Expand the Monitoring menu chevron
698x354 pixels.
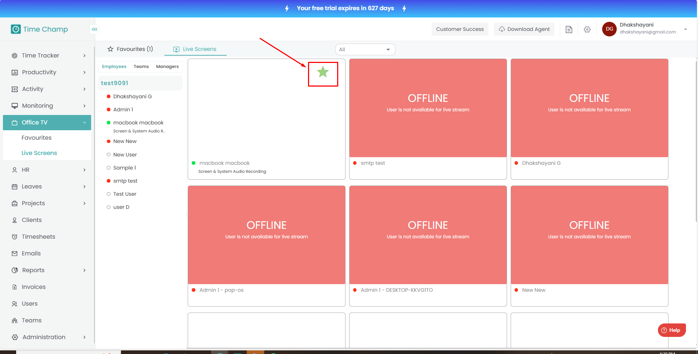85,106
